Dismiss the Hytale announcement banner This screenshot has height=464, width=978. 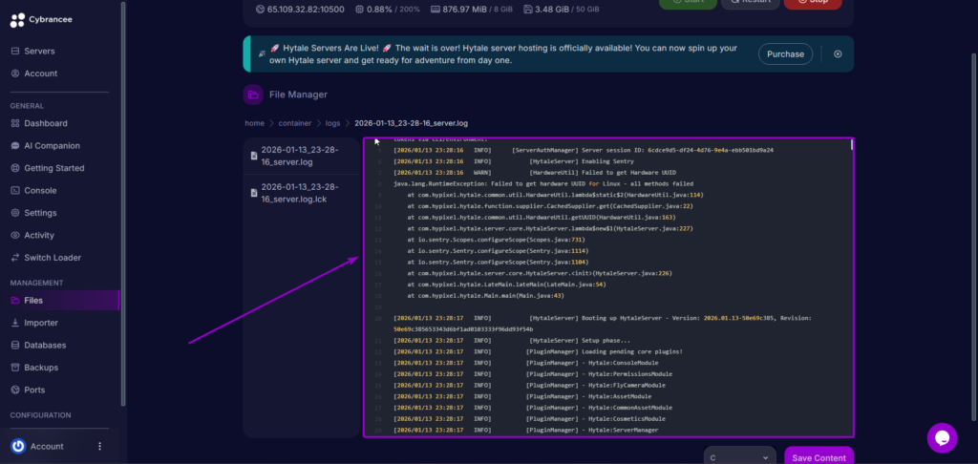(x=838, y=54)
